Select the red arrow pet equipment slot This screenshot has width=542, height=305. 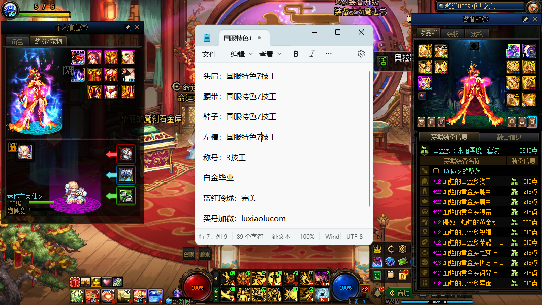point(126,154)
